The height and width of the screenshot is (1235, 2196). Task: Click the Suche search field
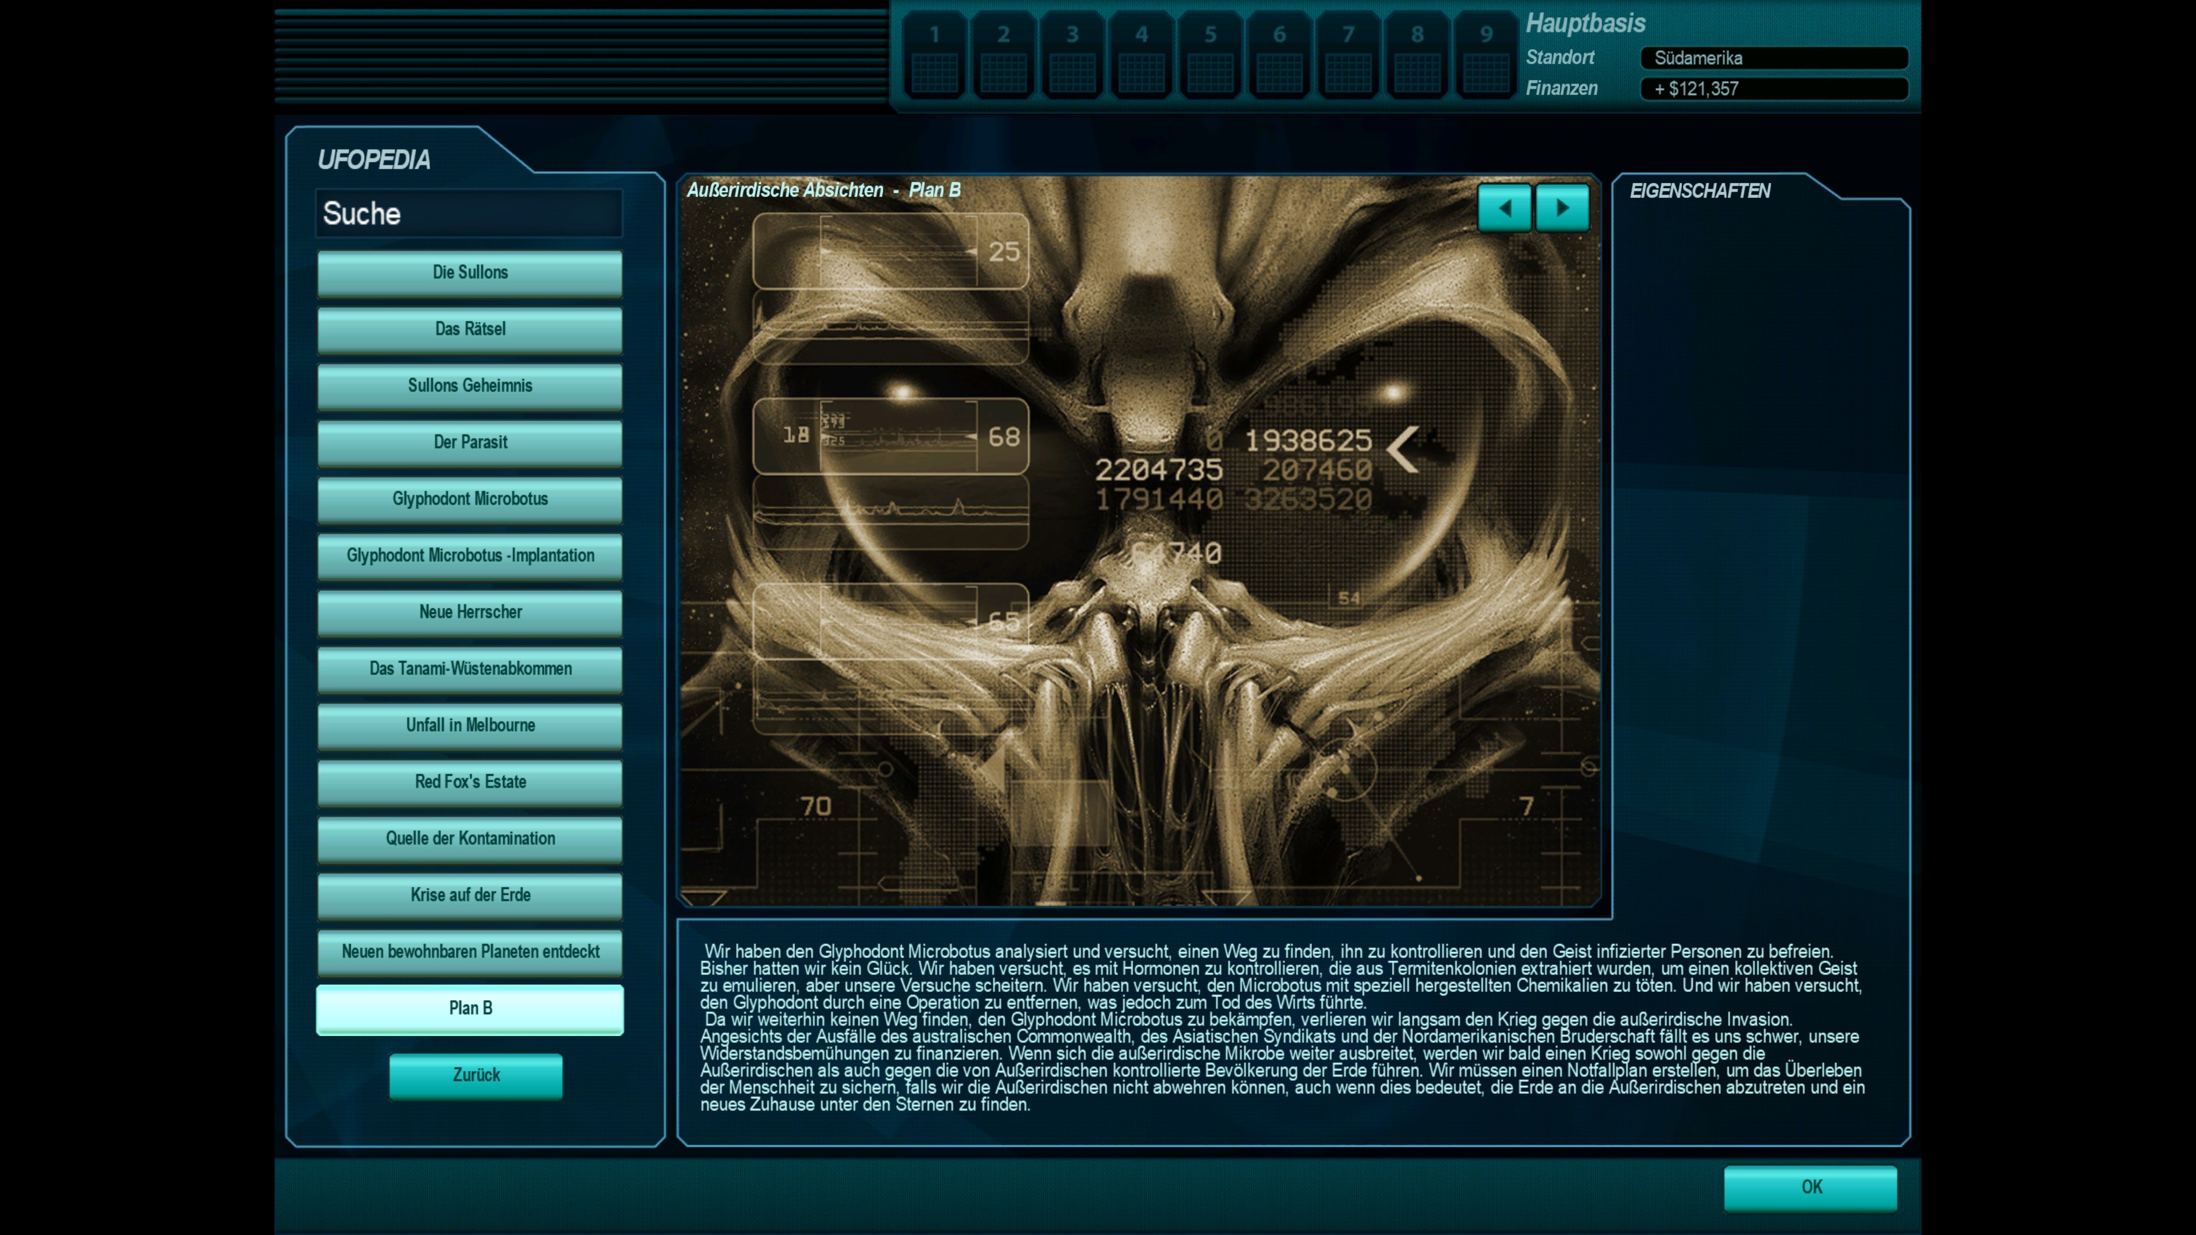[x=469, y=213]
